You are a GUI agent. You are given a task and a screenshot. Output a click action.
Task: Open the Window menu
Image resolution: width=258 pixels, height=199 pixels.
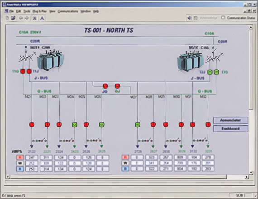86,11
